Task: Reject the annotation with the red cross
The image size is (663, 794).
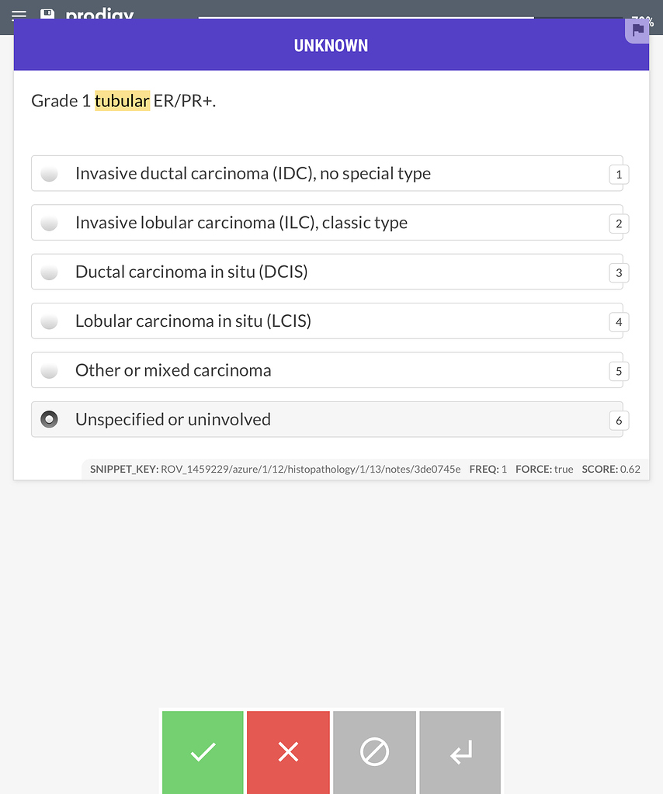Action: [x=288, y=751]
